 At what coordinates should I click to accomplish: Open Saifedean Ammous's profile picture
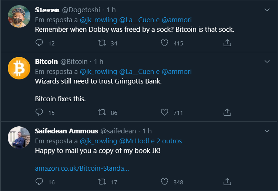tap(19, 137)
